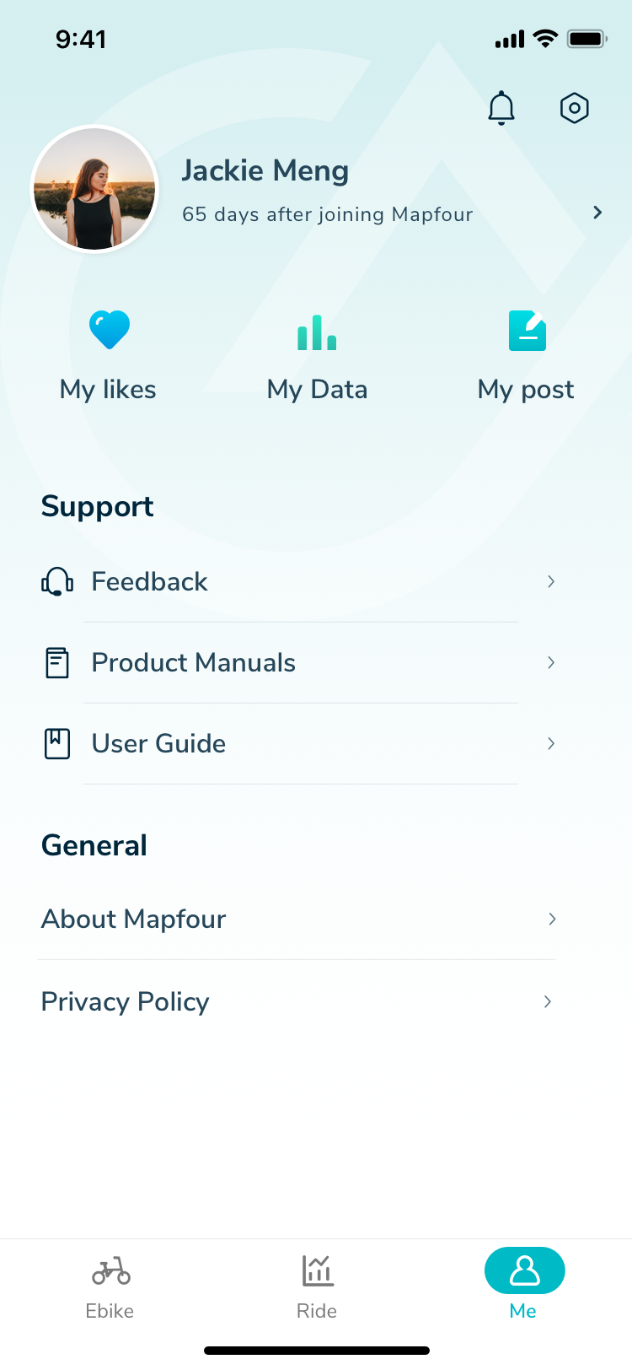Expand the Feedback row chevron

pyautogui.click(x=551, y=581)
